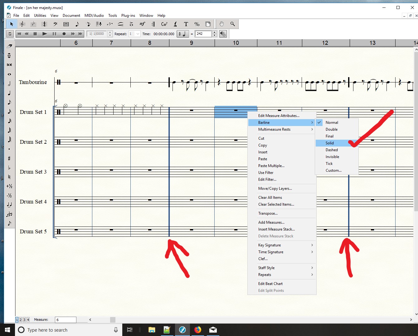Viewport: 418px width, 336px height.
Task: Choose the Tuplet tool
Action: pos(109,24)
